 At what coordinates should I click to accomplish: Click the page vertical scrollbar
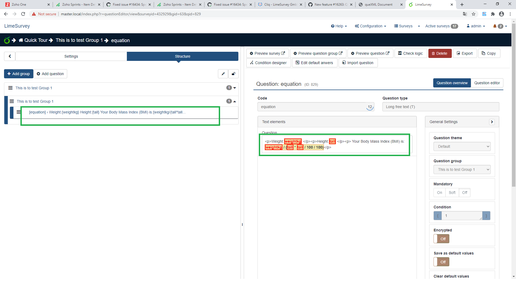514,105
